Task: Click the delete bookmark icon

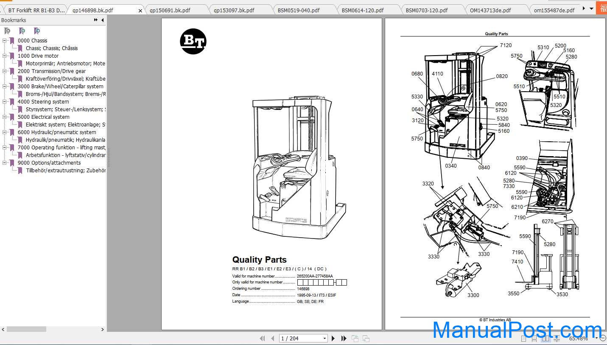Action: point(7,31)
